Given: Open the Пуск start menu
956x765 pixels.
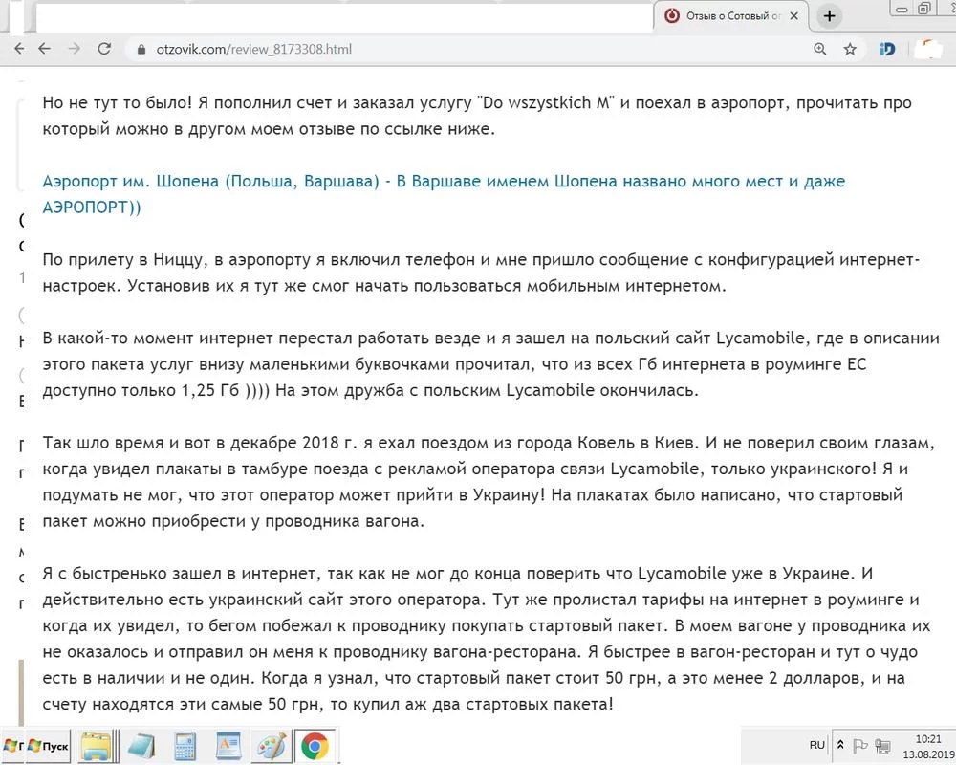Looking at the screenshot, I should point(48,746).
